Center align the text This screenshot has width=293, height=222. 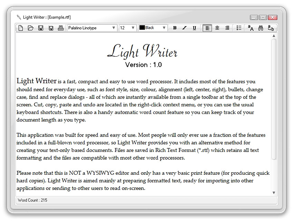coord(217,28)
